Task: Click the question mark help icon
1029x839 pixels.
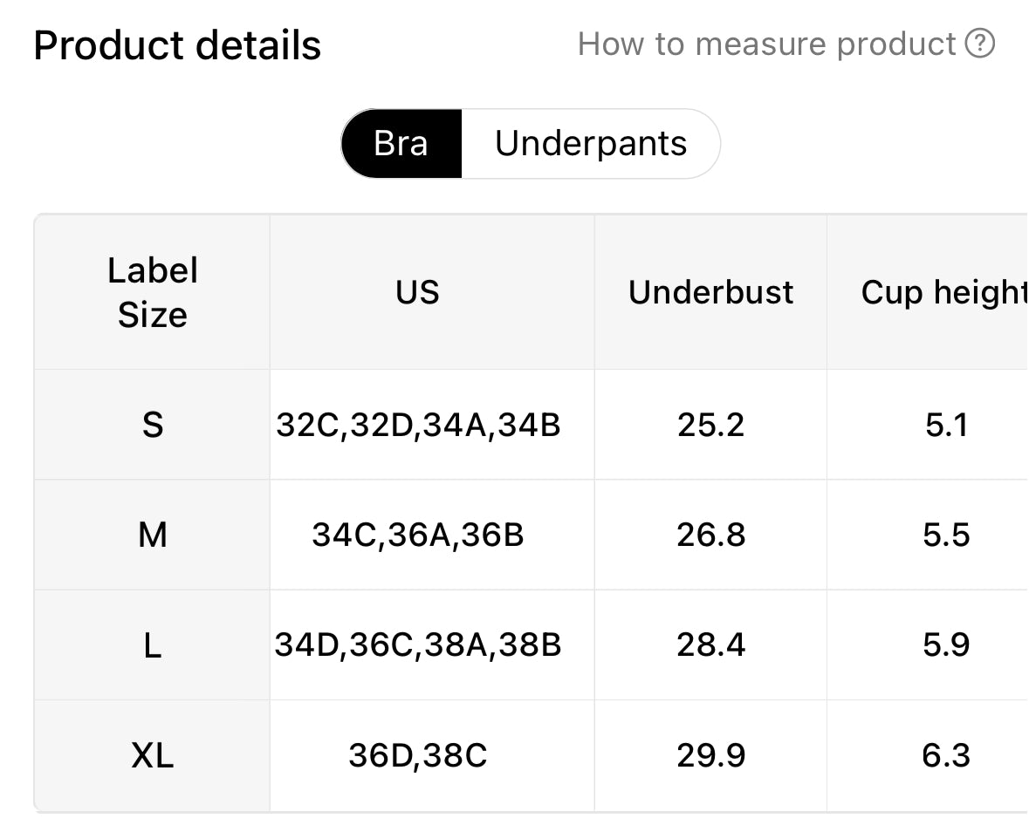Action: tap(980, 43)
